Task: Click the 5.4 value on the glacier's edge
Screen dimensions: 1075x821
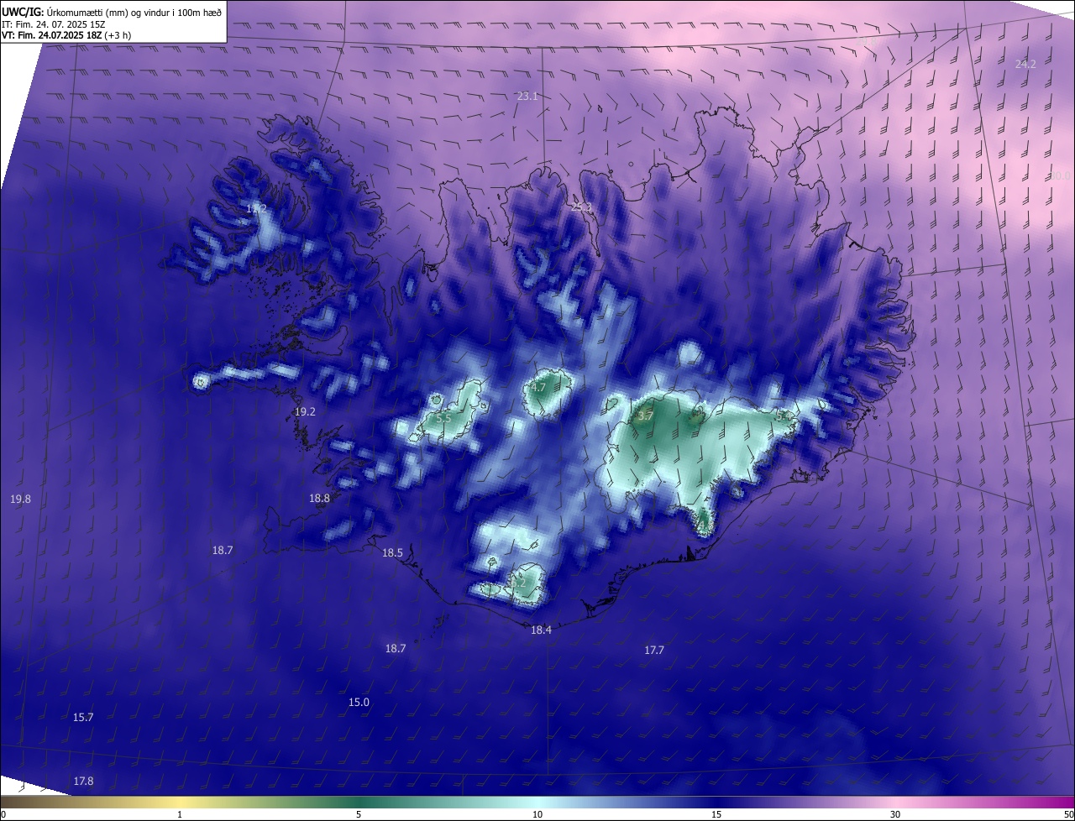Action: pyautogui.click(x=783, y=415)
